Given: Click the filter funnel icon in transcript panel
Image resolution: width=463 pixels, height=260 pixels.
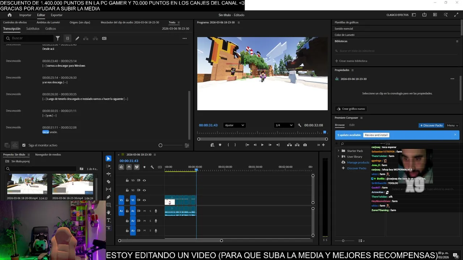Looking at the screenshot, I should (x=58, y=38).
